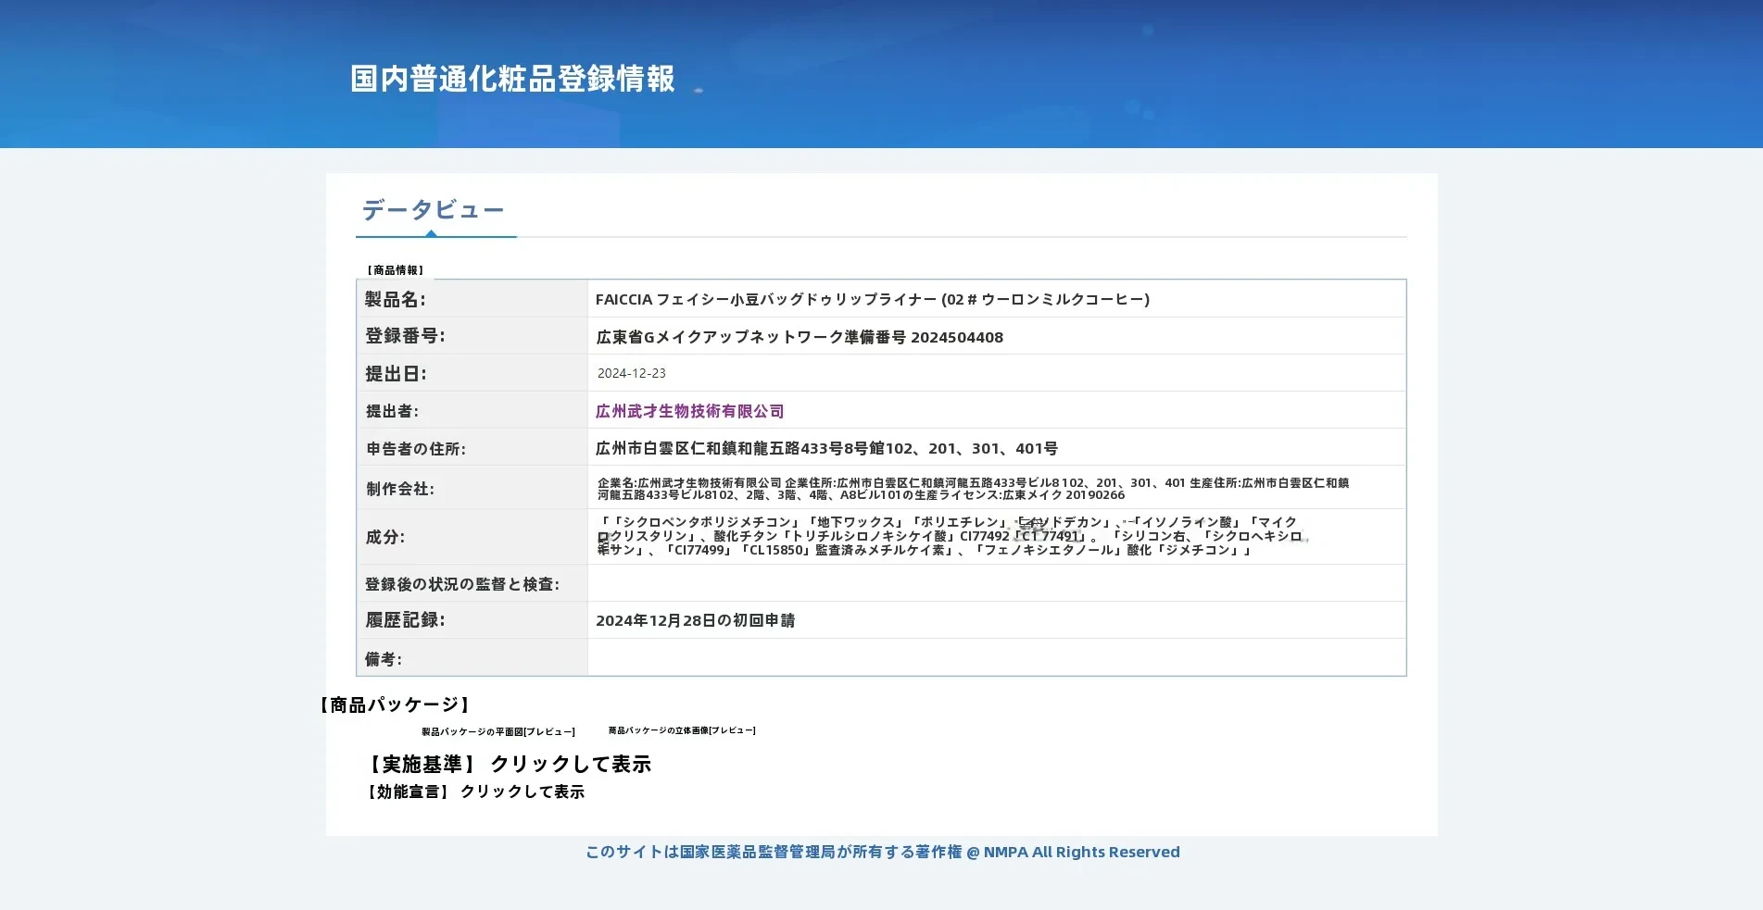Click the applicant address value cell
This screenshot has height=910, width=1763.
point(997,447)
